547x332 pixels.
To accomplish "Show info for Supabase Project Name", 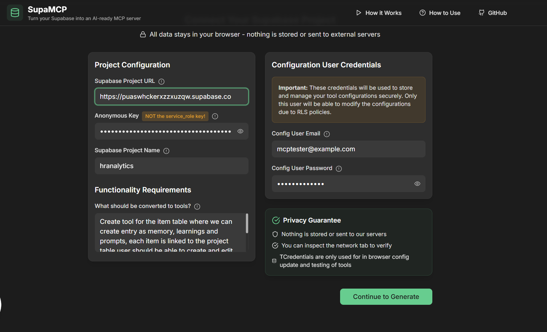I will click(166, 151).
